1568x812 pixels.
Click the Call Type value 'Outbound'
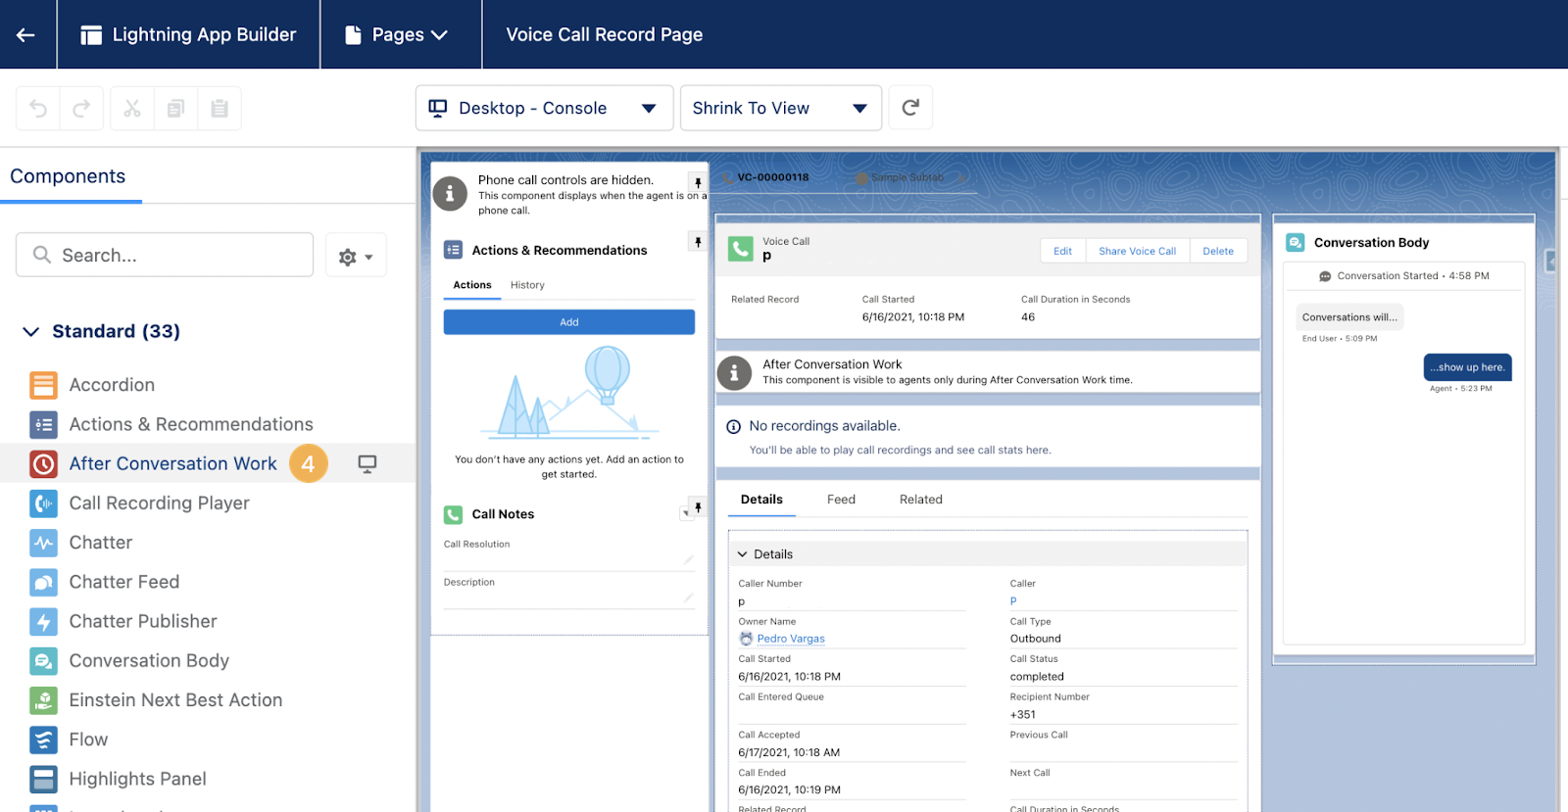(1036, 639)
